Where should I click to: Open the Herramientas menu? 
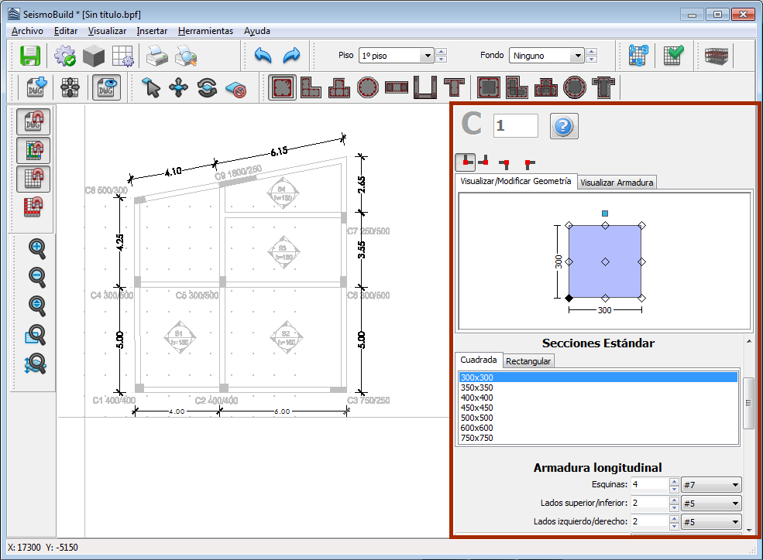point(205,31)
